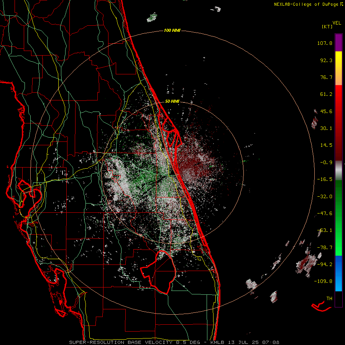
Task: Select the 30.1 scale value
Action: (326, 128)
